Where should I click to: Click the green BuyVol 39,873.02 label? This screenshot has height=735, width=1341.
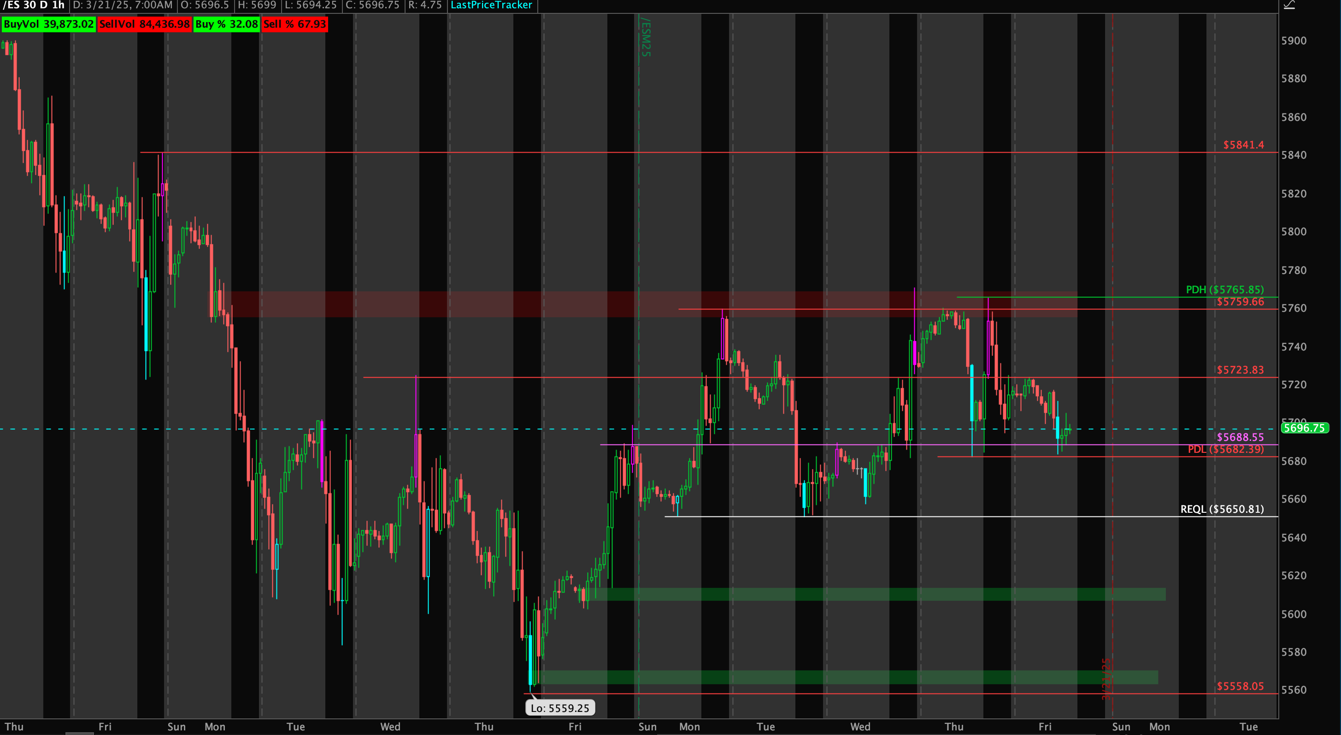(x=48, y=24)
